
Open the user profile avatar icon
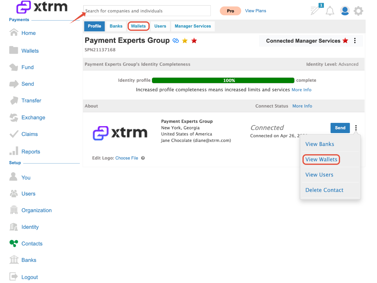coord(345,11)
